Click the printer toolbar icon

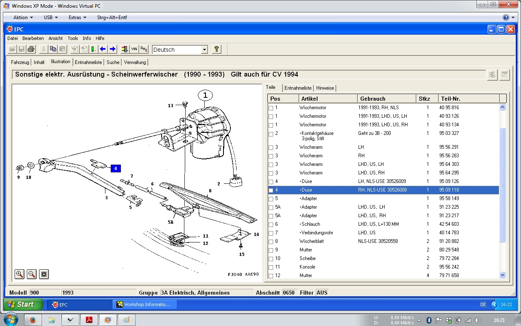(31, 49)
